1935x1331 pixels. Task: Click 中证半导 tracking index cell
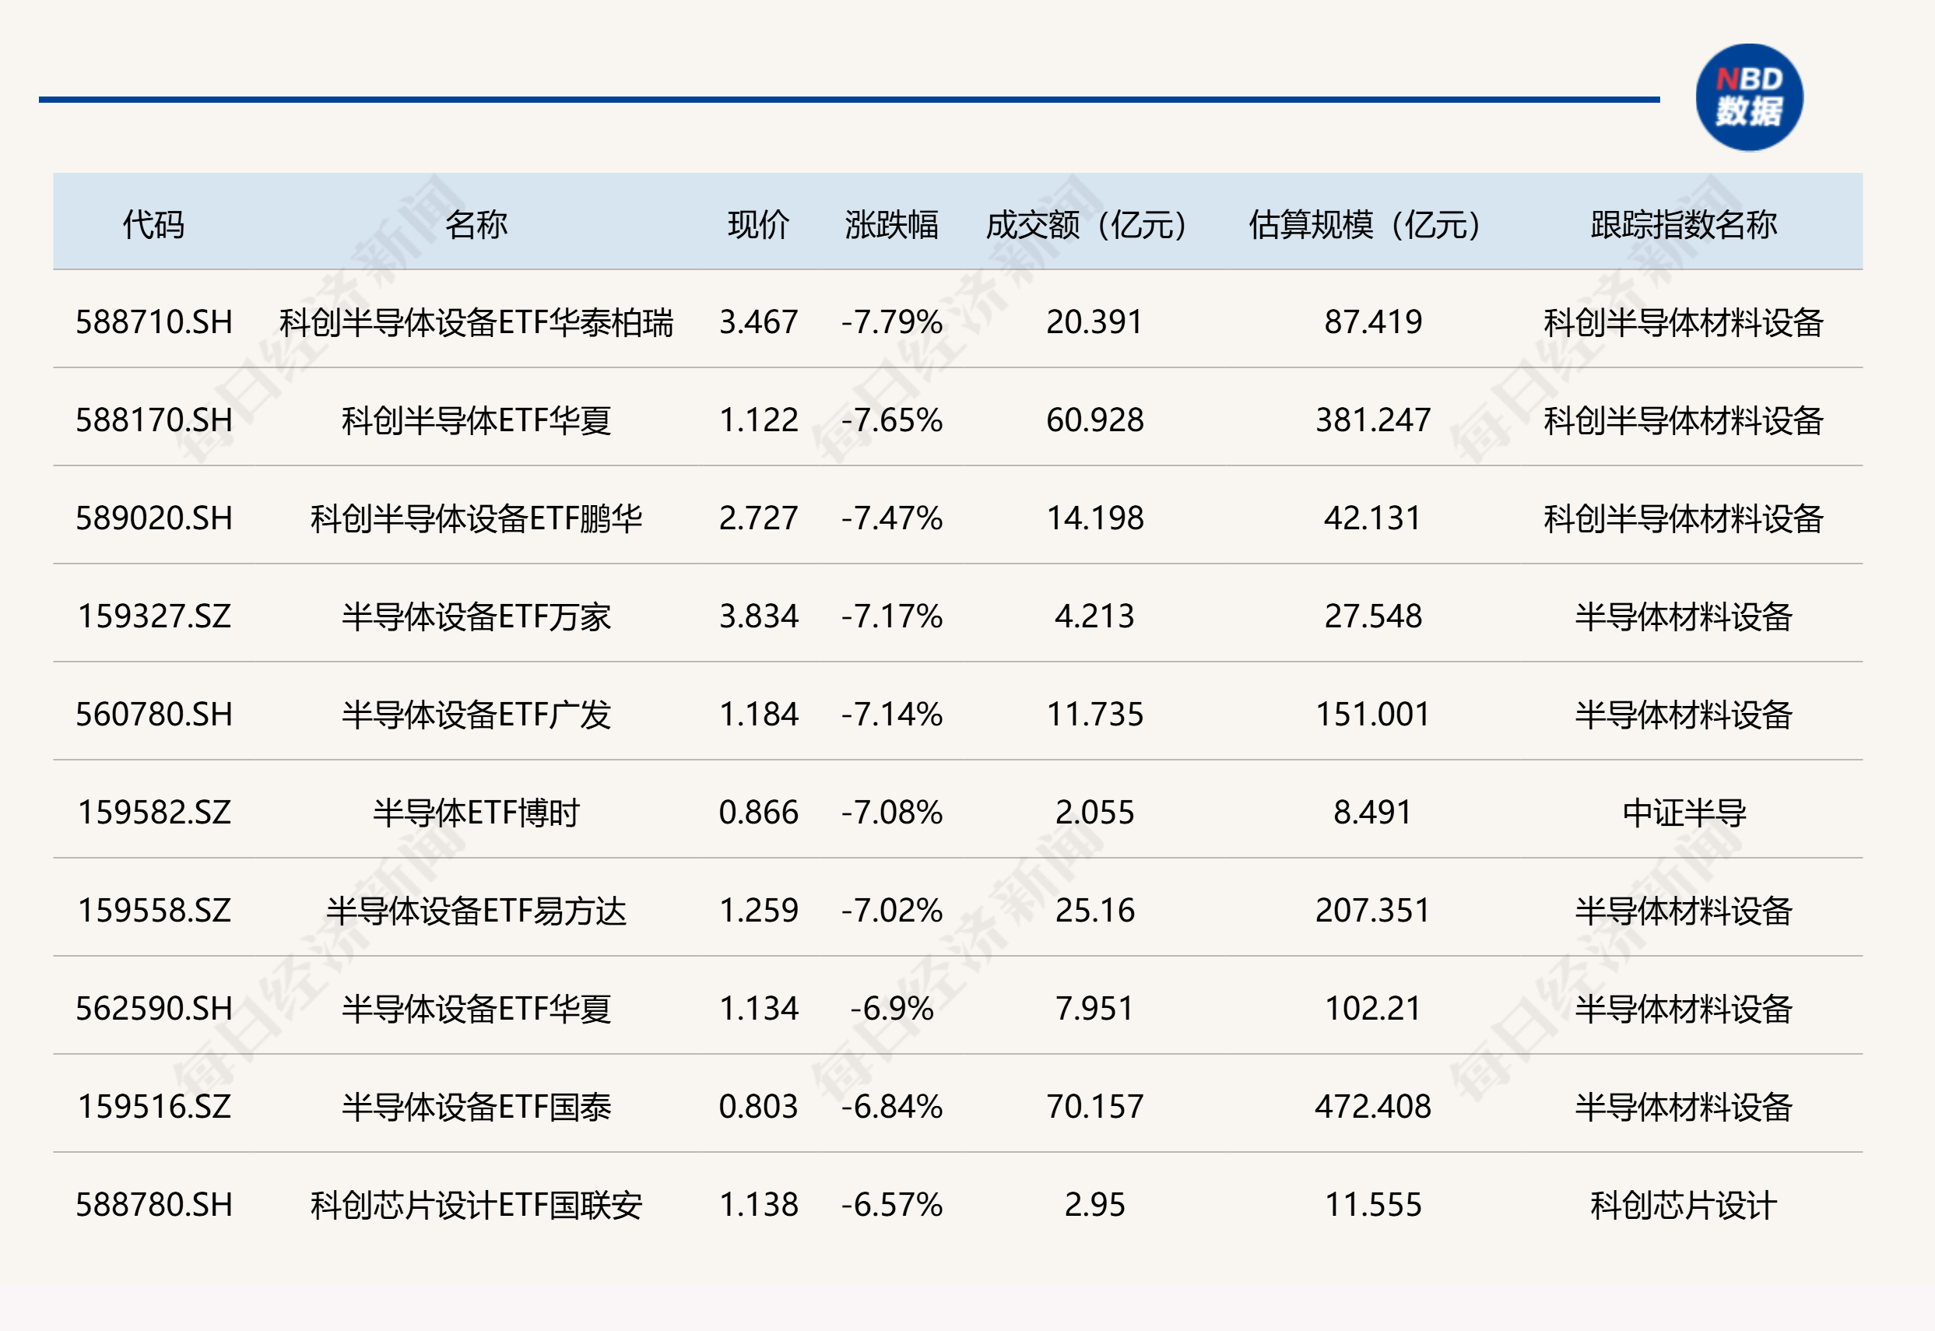tap(1684, 813)
